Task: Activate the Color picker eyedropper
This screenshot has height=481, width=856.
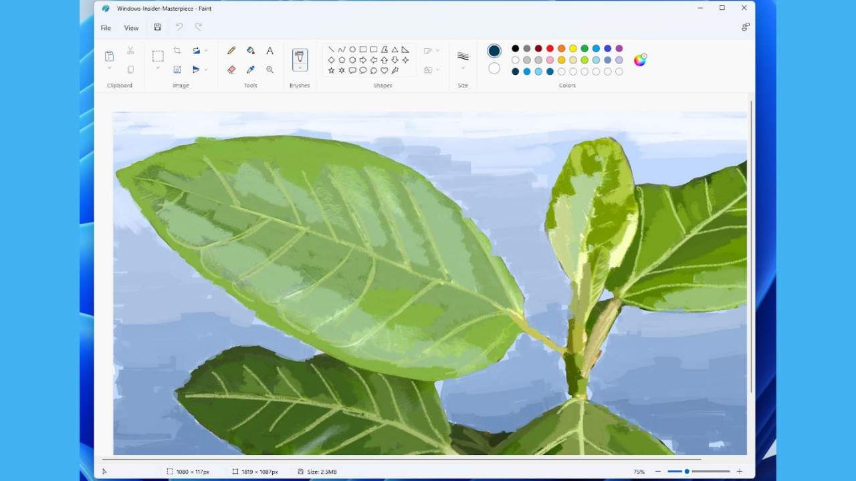Action: [x=251, y=69]
